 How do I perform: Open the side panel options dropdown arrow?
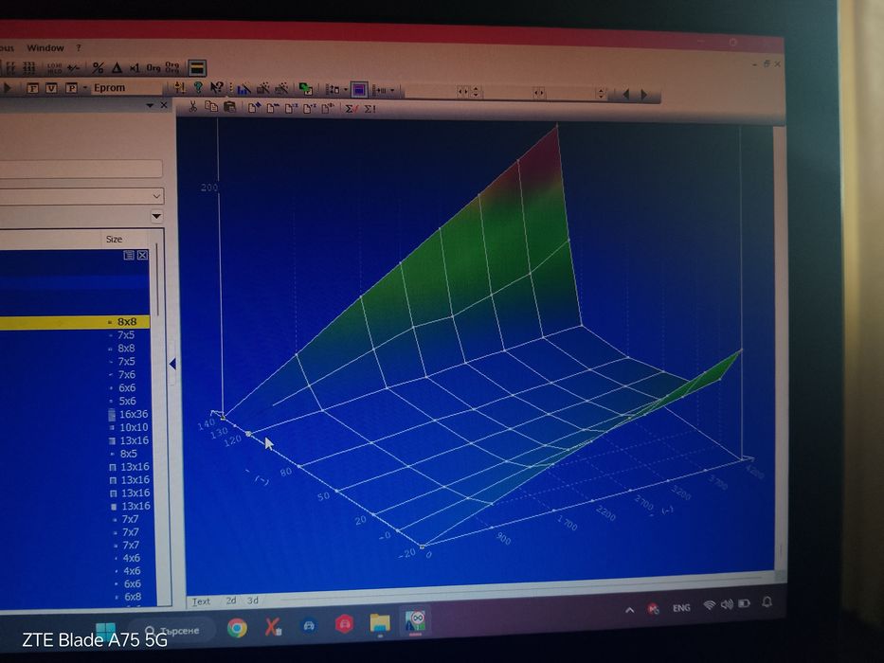[x=150, y=105]
